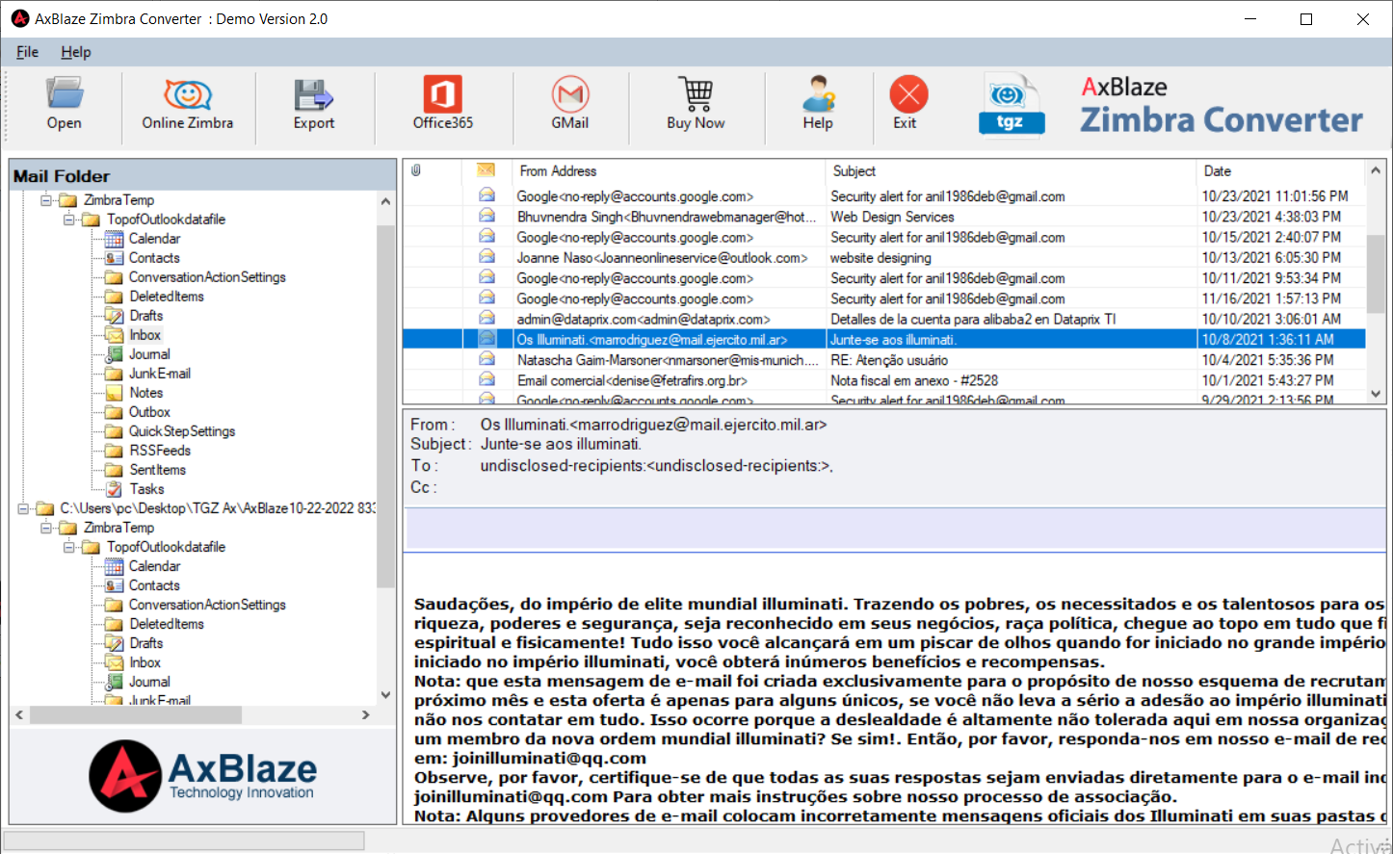Open Email comercial Nota fiscal message
The image size is (1393, 854).
pos(883,380)
